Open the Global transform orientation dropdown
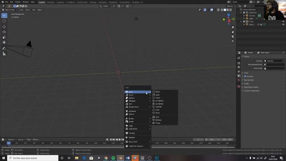This screenshot has height=161, width=286. [105, 6]
